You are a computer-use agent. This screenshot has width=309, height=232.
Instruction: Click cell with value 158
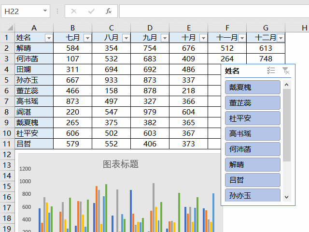112,91
